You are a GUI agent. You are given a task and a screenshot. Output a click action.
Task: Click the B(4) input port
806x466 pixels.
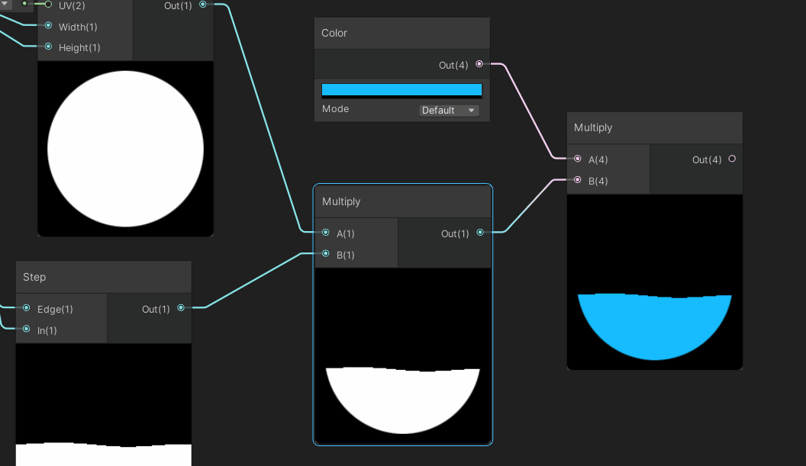578,180
